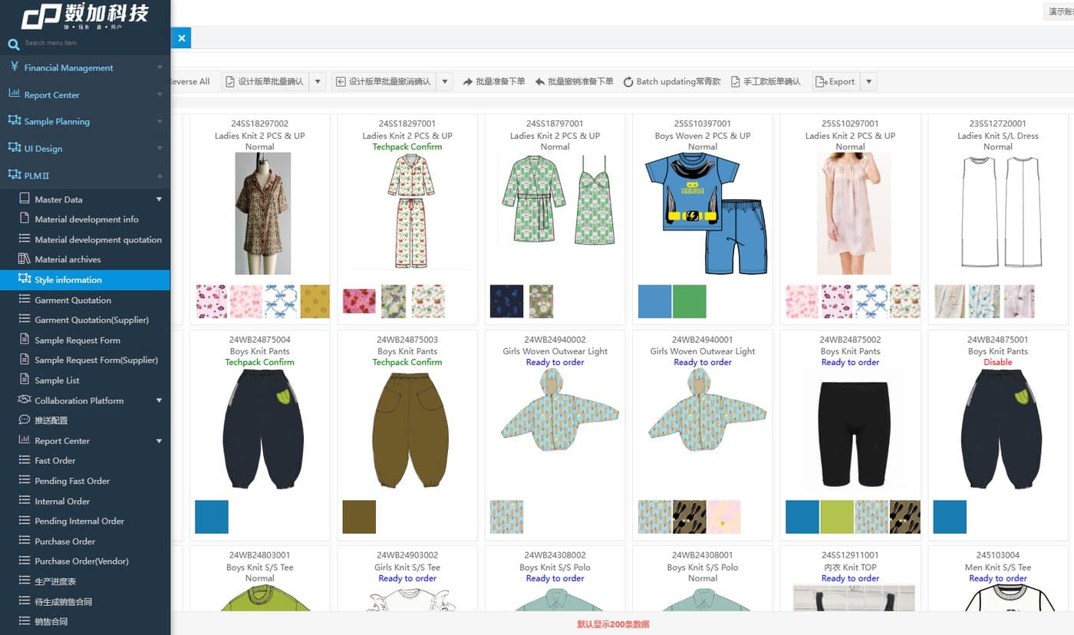Select the blue swatch under style 25SS10397001
The width and height of the screenshot is (1074, 635).
tap(654, 301)
